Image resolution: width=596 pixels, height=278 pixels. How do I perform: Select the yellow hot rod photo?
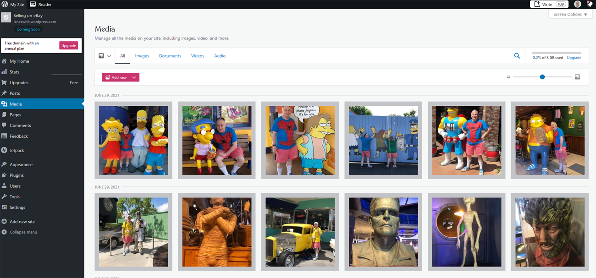pos(300,232)
